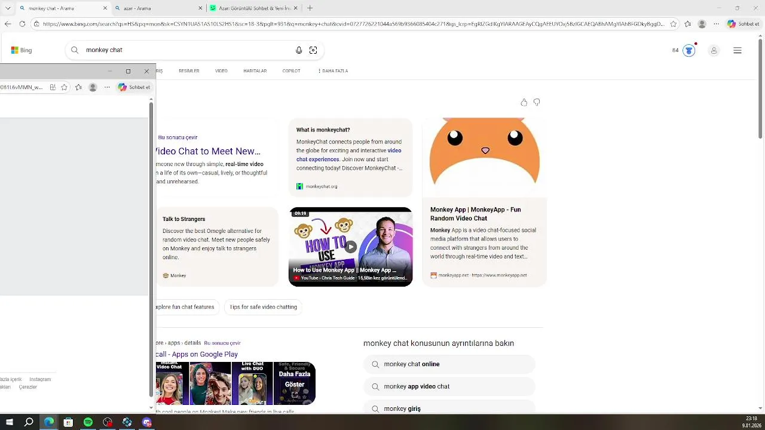Open browser profile icon in main toolbar
Viewport: 765px width, 430px height.
click(x=702, y=24)
